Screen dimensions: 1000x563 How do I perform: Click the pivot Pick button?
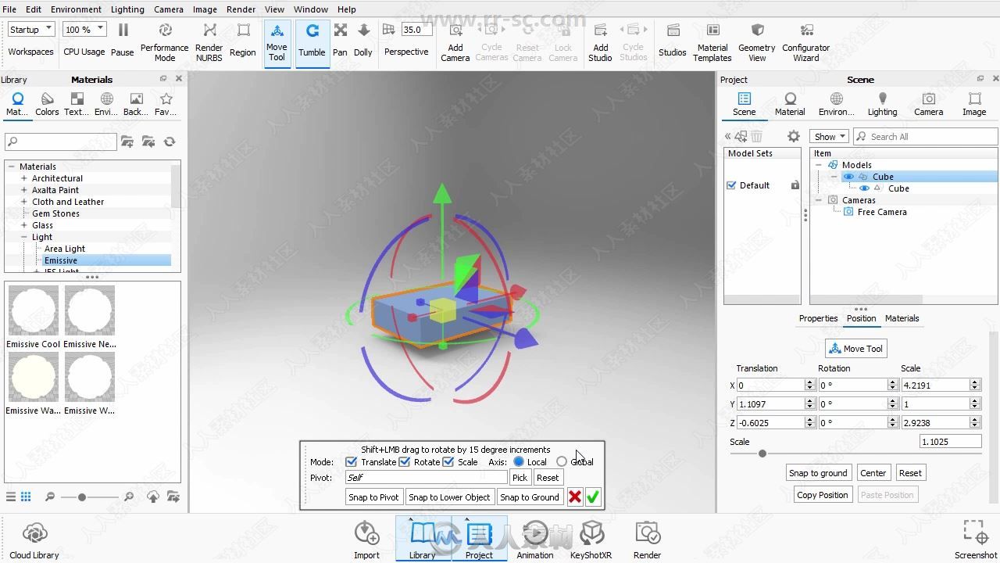coord(520,478)
